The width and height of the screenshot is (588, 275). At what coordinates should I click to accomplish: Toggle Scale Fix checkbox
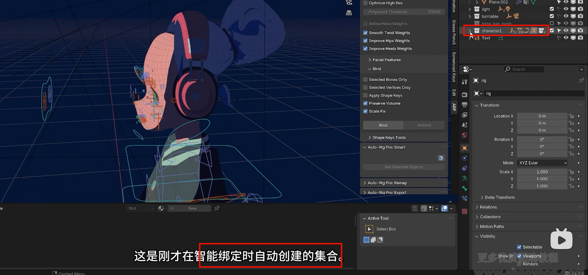[365, 111]
